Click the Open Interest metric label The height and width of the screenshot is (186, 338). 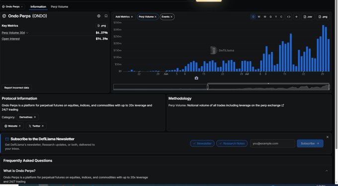tap(11, 39)
